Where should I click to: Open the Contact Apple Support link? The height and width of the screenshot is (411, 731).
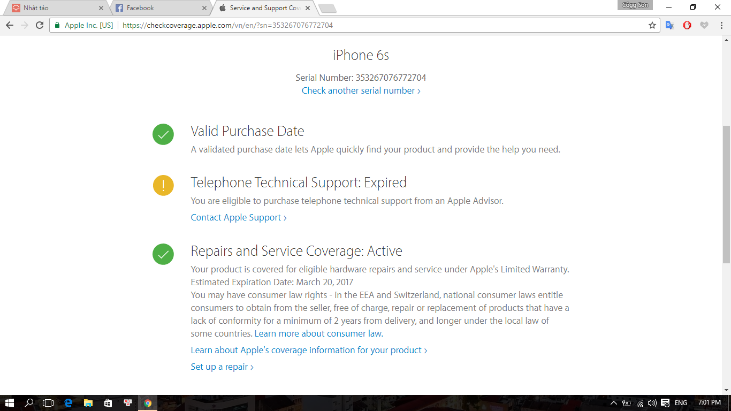point(239,217)
